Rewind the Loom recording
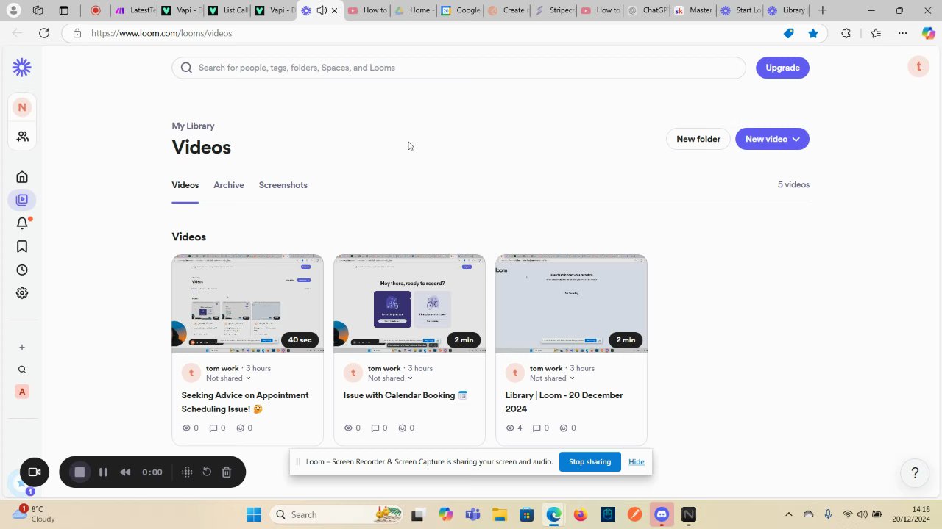This screenshot has height=529, width=942. coord(125,472)
